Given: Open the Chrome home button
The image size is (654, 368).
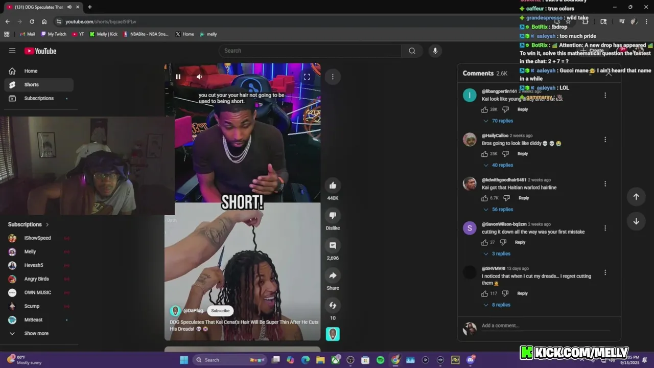Looking at the screenshot, I should click(x=44, y=21).
